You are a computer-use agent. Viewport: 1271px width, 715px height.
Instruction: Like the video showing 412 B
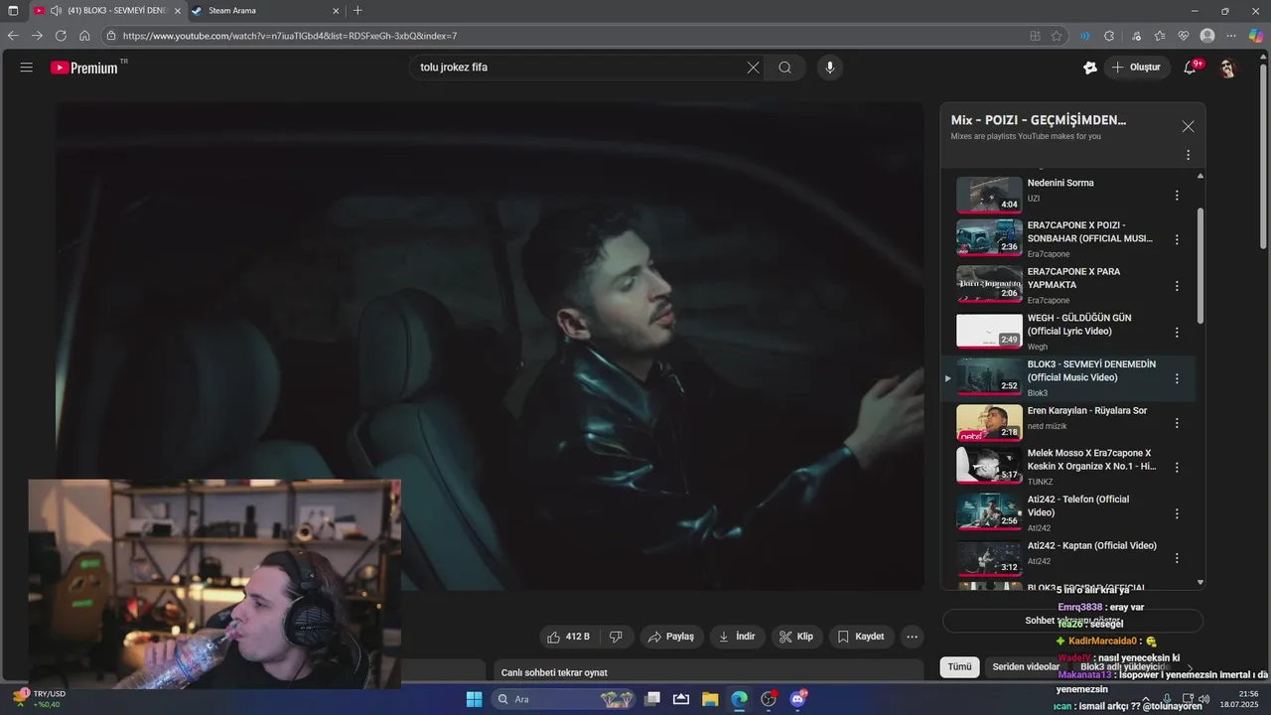tap(568, 637)
